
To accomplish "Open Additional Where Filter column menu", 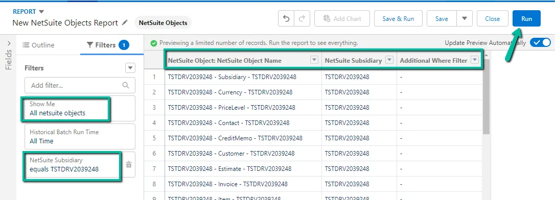I will pyautogui.click(x=474, y=60).
